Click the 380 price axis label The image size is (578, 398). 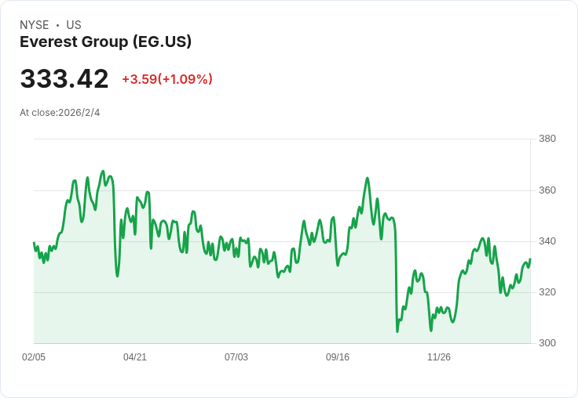pyautogui.click(x=547, y=139)
